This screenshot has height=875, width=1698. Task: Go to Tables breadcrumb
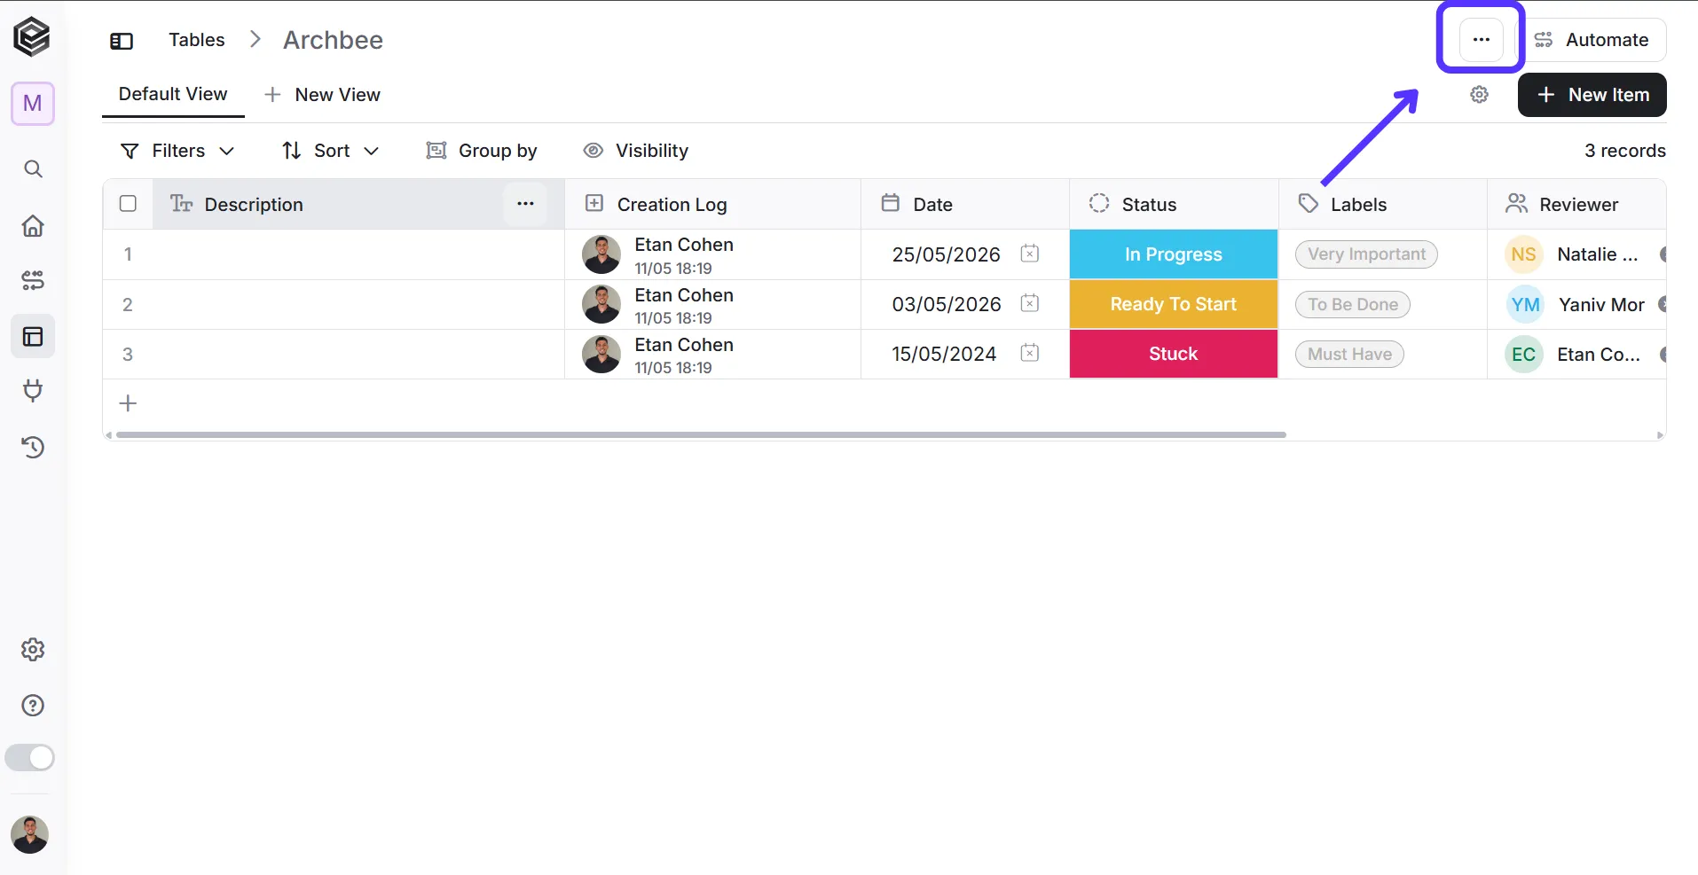[x=197, y=40]
